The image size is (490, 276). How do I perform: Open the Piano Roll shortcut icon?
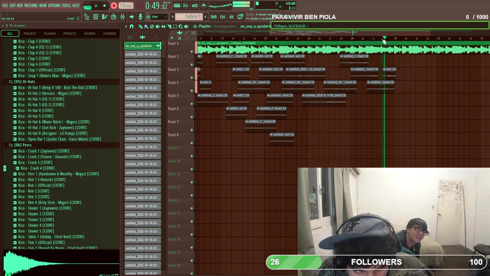(x=104, y=16)
